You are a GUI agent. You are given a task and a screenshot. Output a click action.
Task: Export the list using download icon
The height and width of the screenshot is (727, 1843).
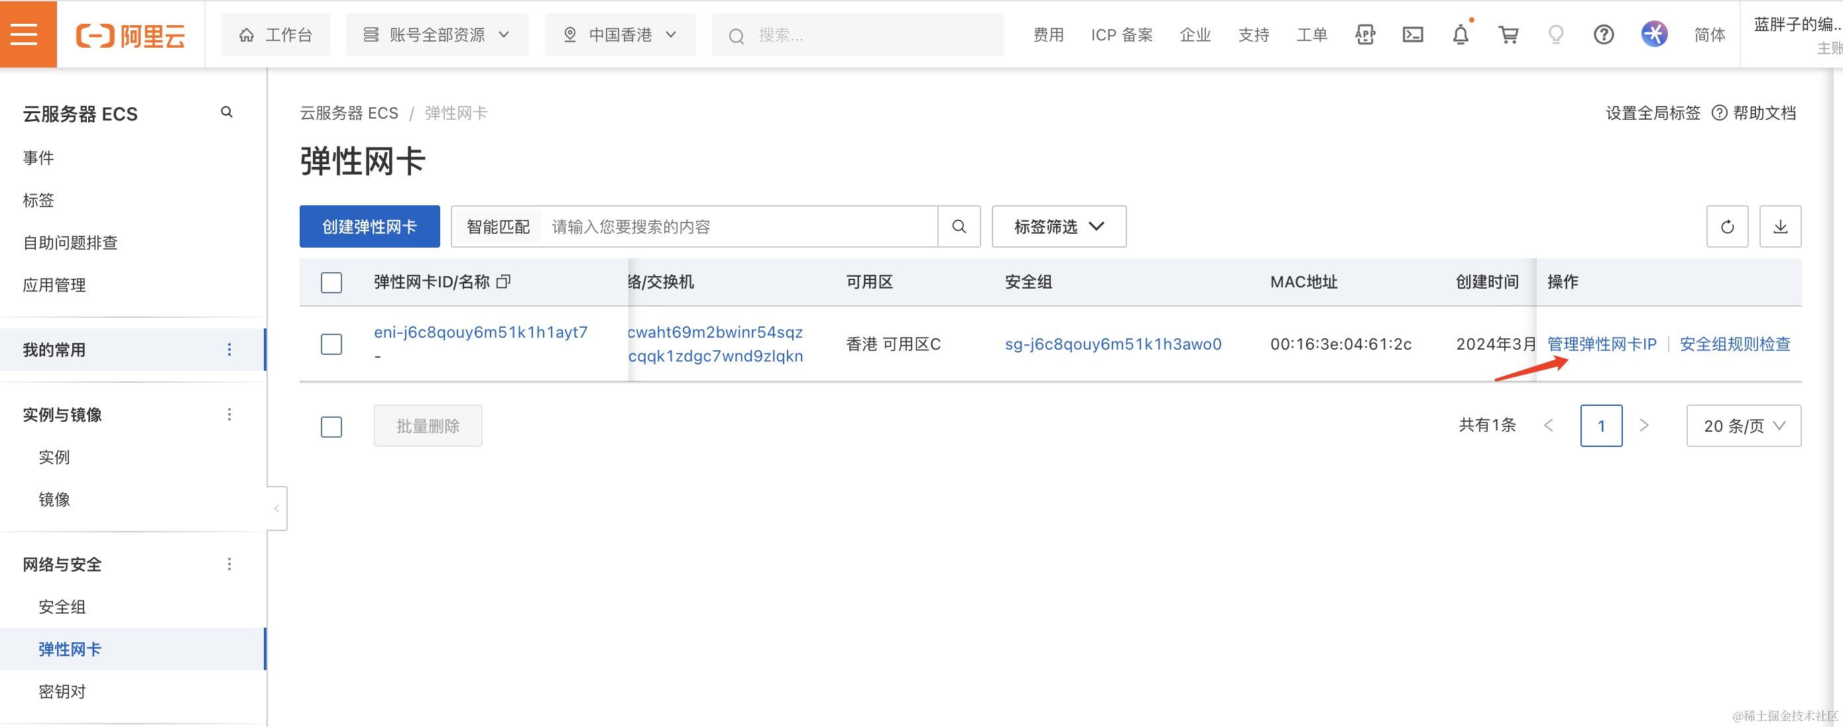click(x=1780, y=226)
